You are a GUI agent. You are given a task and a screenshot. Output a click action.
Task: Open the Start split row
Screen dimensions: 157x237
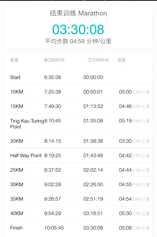tap(81, 77)
